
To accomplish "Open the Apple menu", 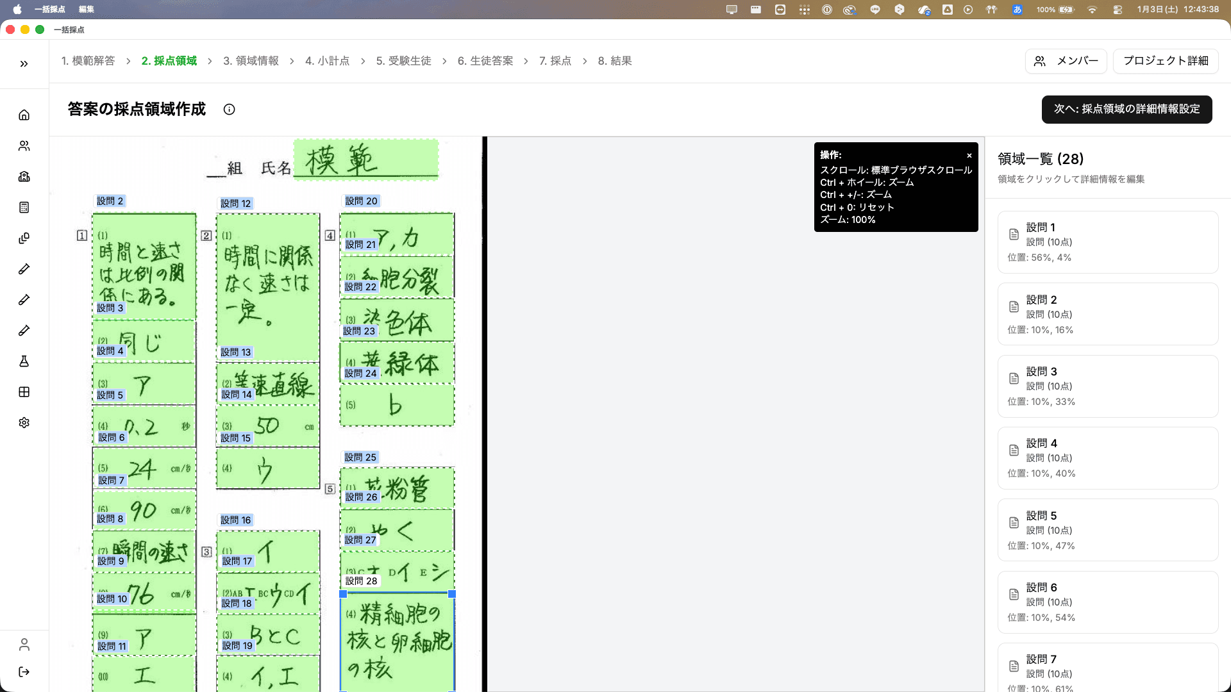I will (x=17, y=10).
